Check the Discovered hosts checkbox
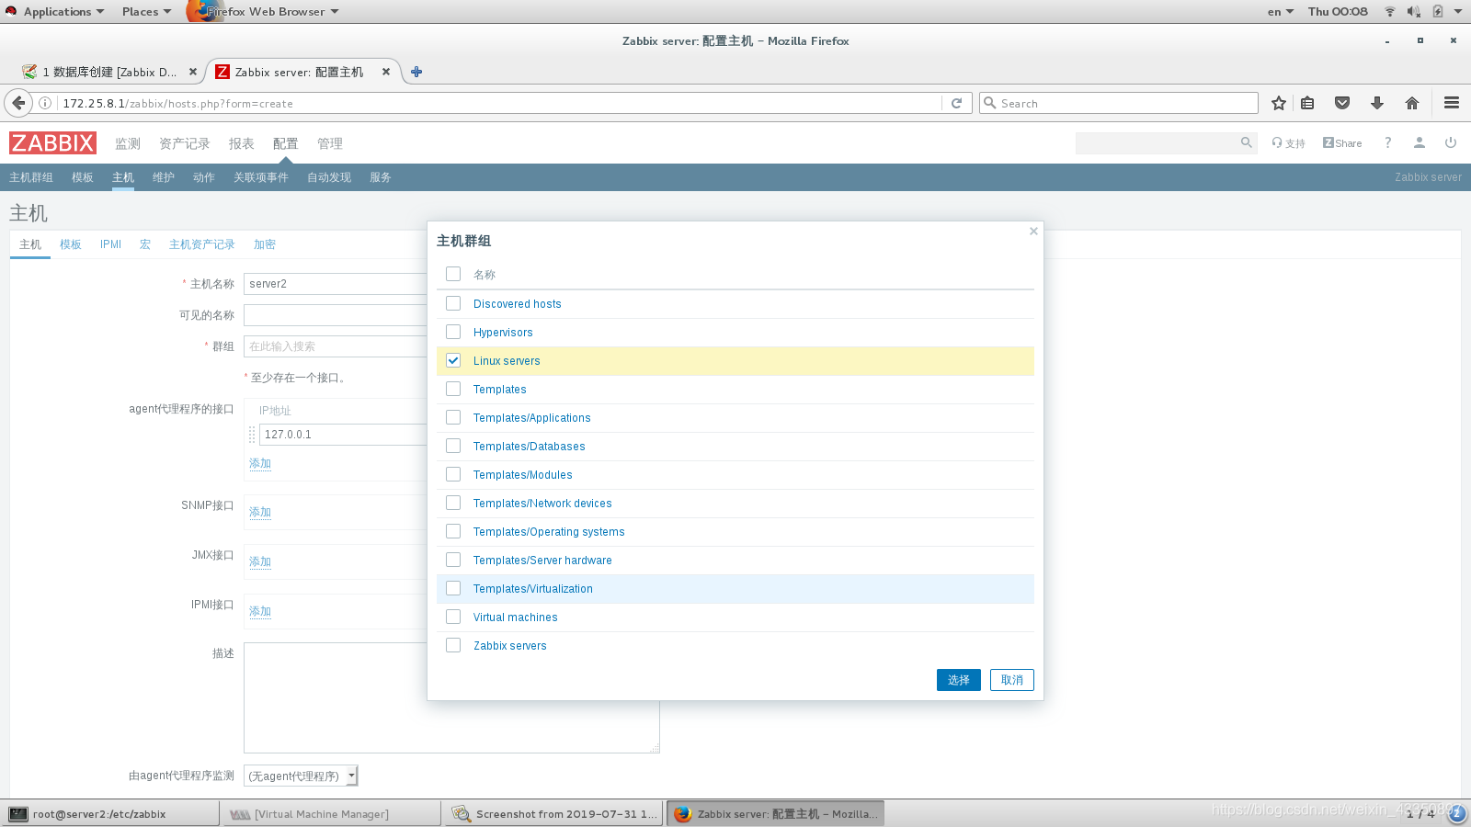This screenshot has width=1471, height=827. [453, 303]
